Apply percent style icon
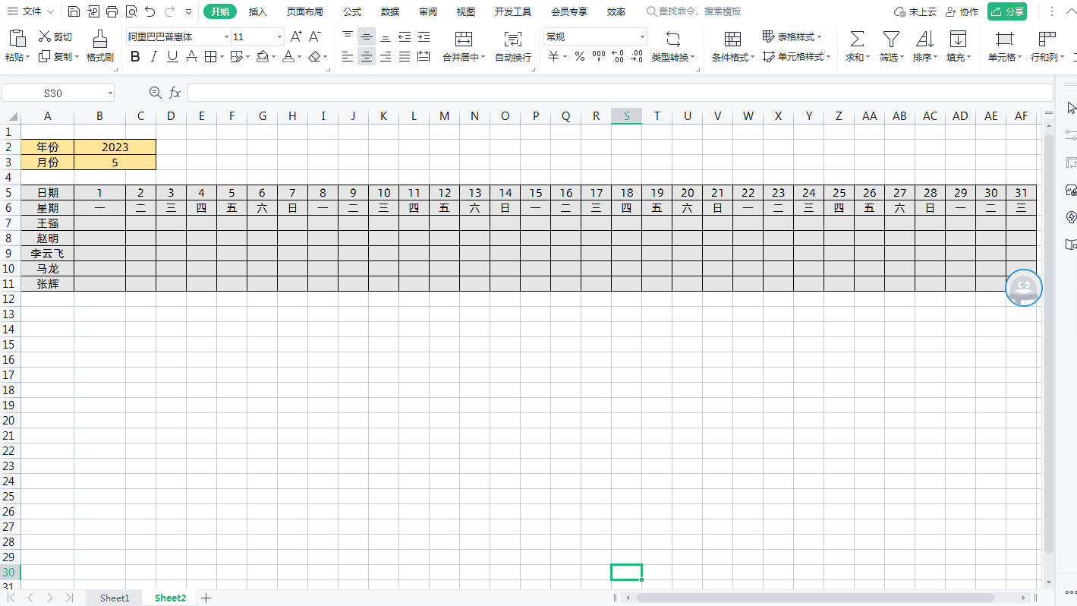The image size is (1077, 606). [x=580, y=56]
